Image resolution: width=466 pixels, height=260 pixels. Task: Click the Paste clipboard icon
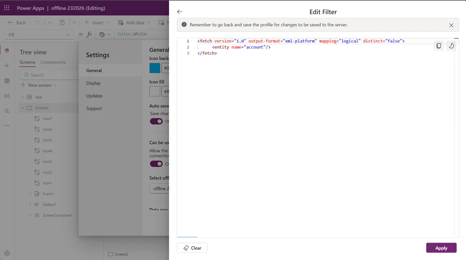click(62, 23)
